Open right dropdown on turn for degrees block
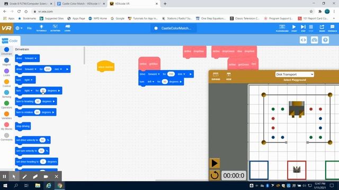 click(28, 91)
